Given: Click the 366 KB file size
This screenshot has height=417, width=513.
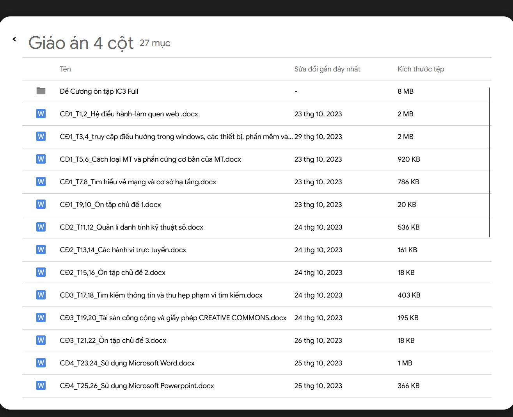Looking at the screenshot, I should pyautogui.click(x=409, y=386).
